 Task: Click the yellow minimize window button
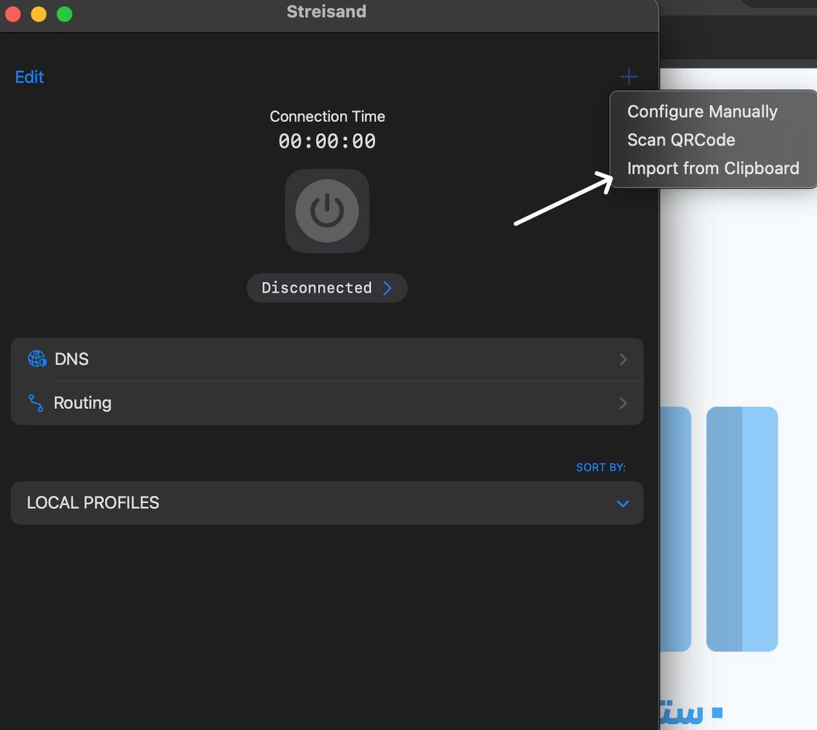(38, 14)
